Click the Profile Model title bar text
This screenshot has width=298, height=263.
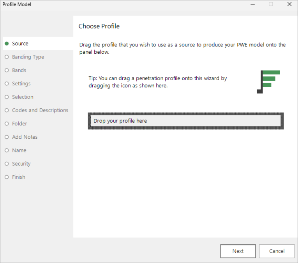[x=17, y=5]
